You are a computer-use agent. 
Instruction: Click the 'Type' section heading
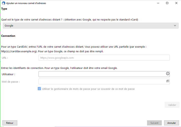[4, 9]
